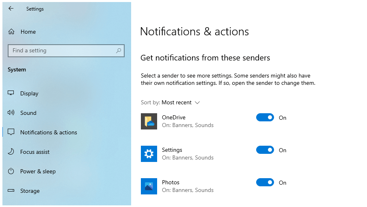Open Photos sender notification settings
This screenshot has width=367, height=207.
tap(188, 186)
